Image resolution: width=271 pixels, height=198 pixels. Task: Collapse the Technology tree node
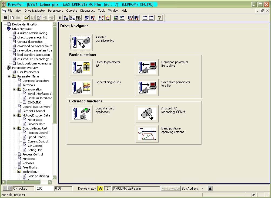pos(14,172)
